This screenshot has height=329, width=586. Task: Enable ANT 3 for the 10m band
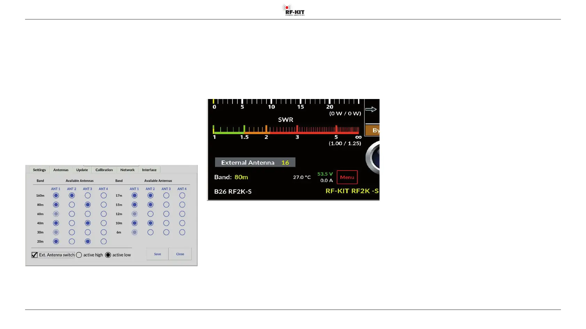(166, 223)
